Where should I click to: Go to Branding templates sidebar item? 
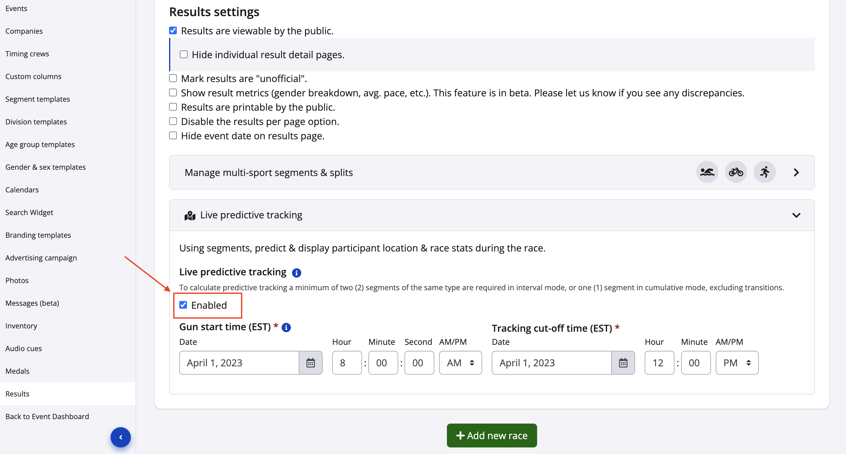[x=38, y=235]
